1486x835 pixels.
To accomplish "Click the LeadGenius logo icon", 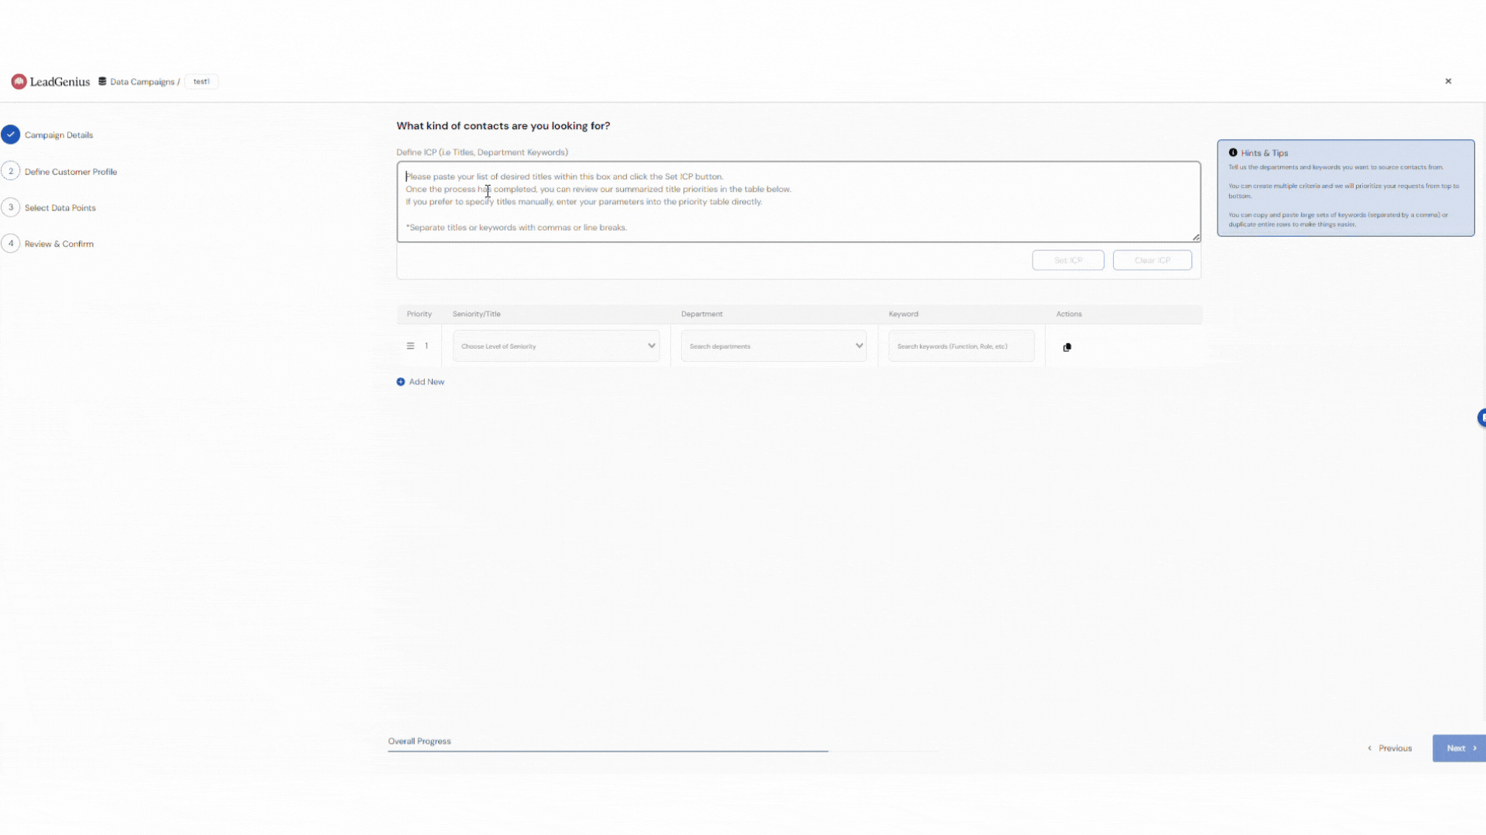I will (x=19, y=81).
